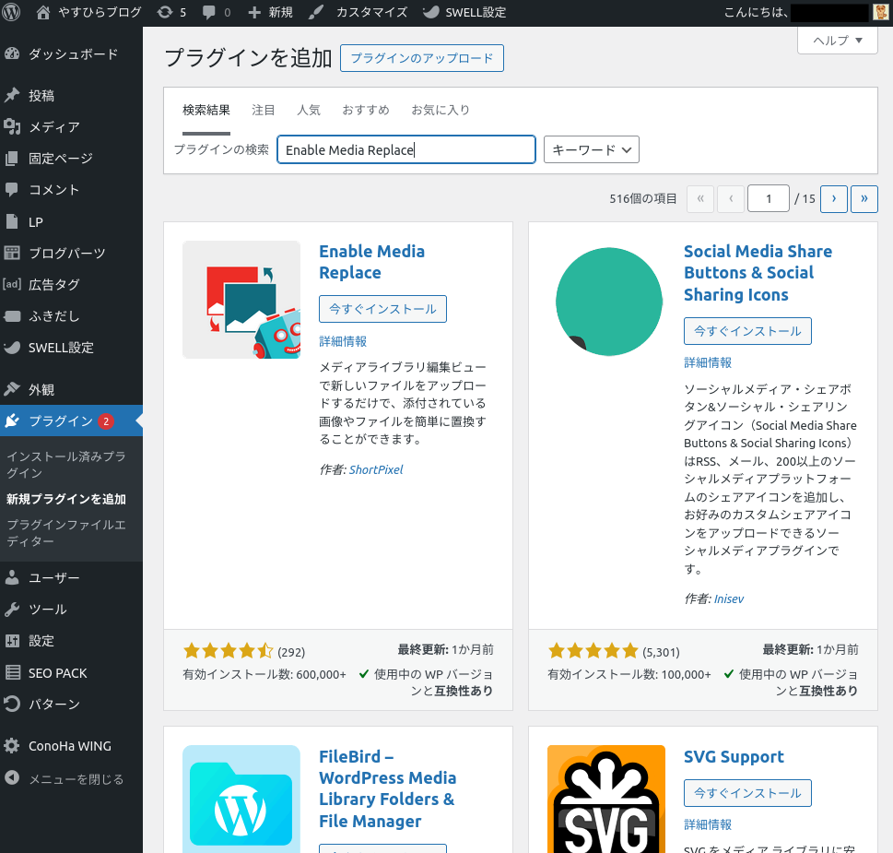Viewport: 893px width, 853px height.
Task: Open the Media library menu
Action: 53,127
